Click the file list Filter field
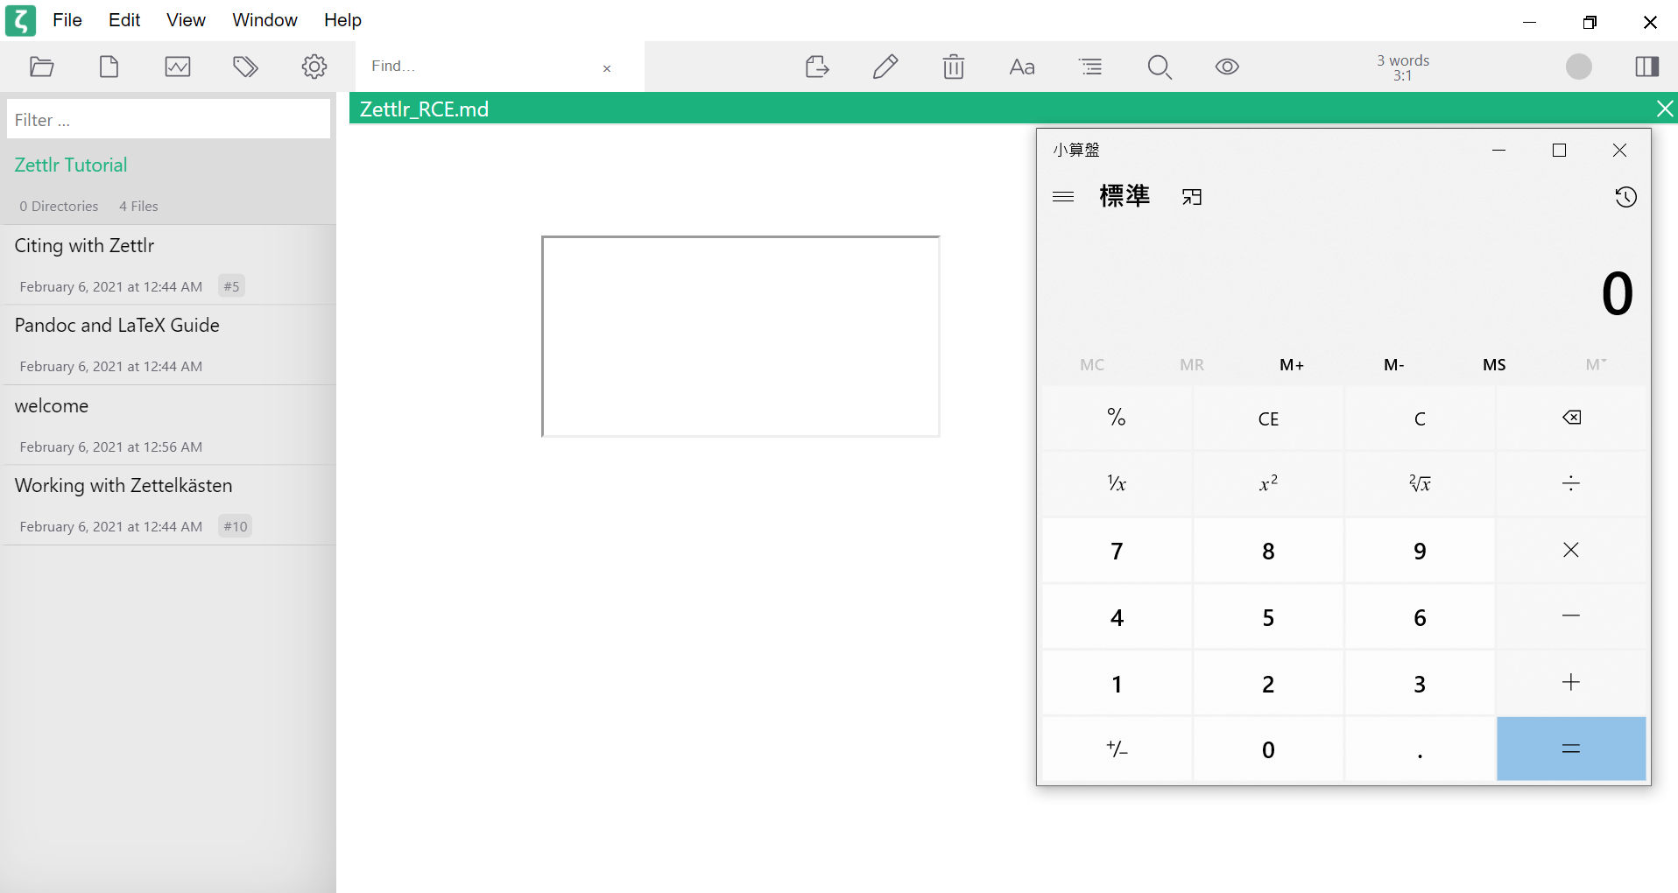Screen dimensions: 1678x893 pyautogui.click(x=168, y=119)
